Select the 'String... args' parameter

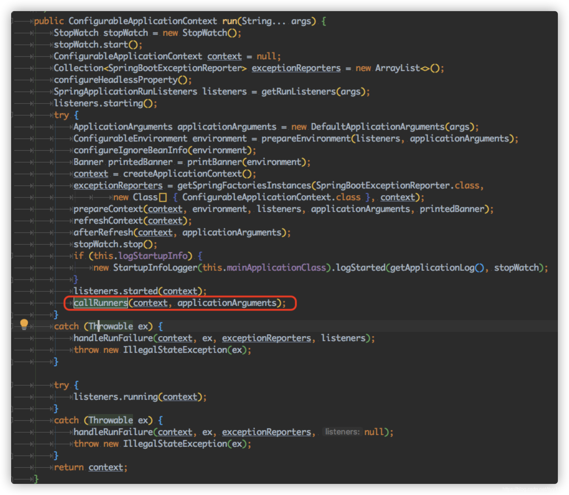pyautogui.click(x=276, y=21)
